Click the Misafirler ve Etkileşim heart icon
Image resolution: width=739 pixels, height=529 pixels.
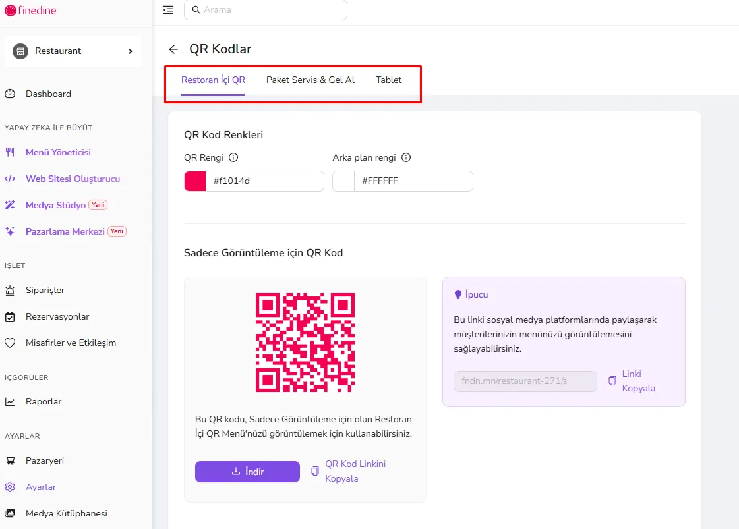[10, 343]
